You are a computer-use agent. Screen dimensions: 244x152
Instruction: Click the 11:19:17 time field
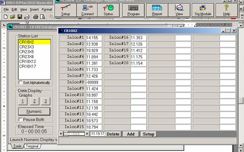pos(97,134)
